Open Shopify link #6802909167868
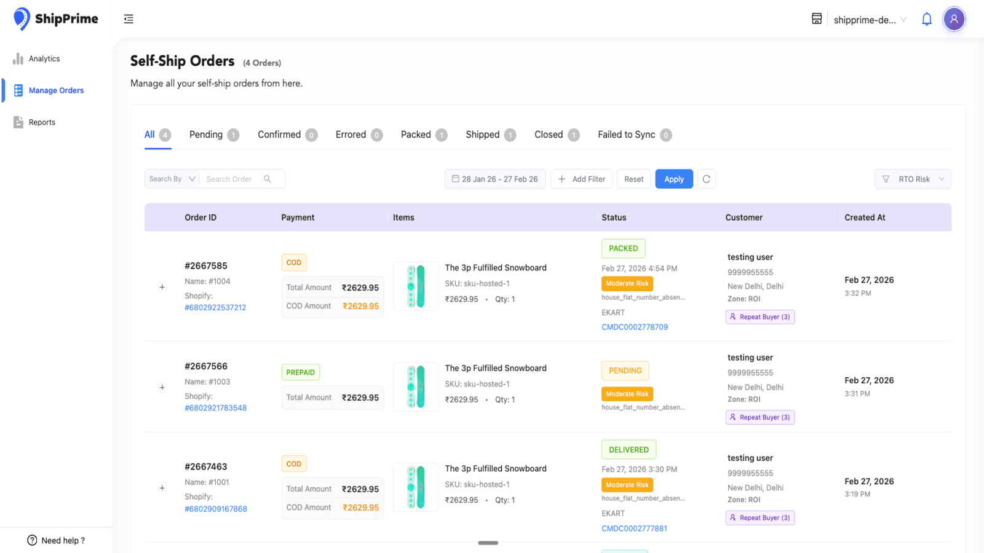 click(x=216, y=509)
